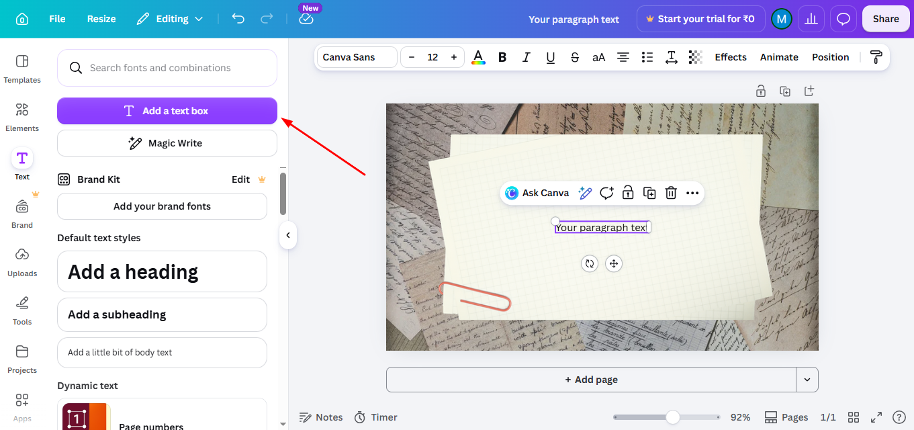Click Add a text box button
The height and width of the screenshot is (430, 914).
tap(167, 111)
